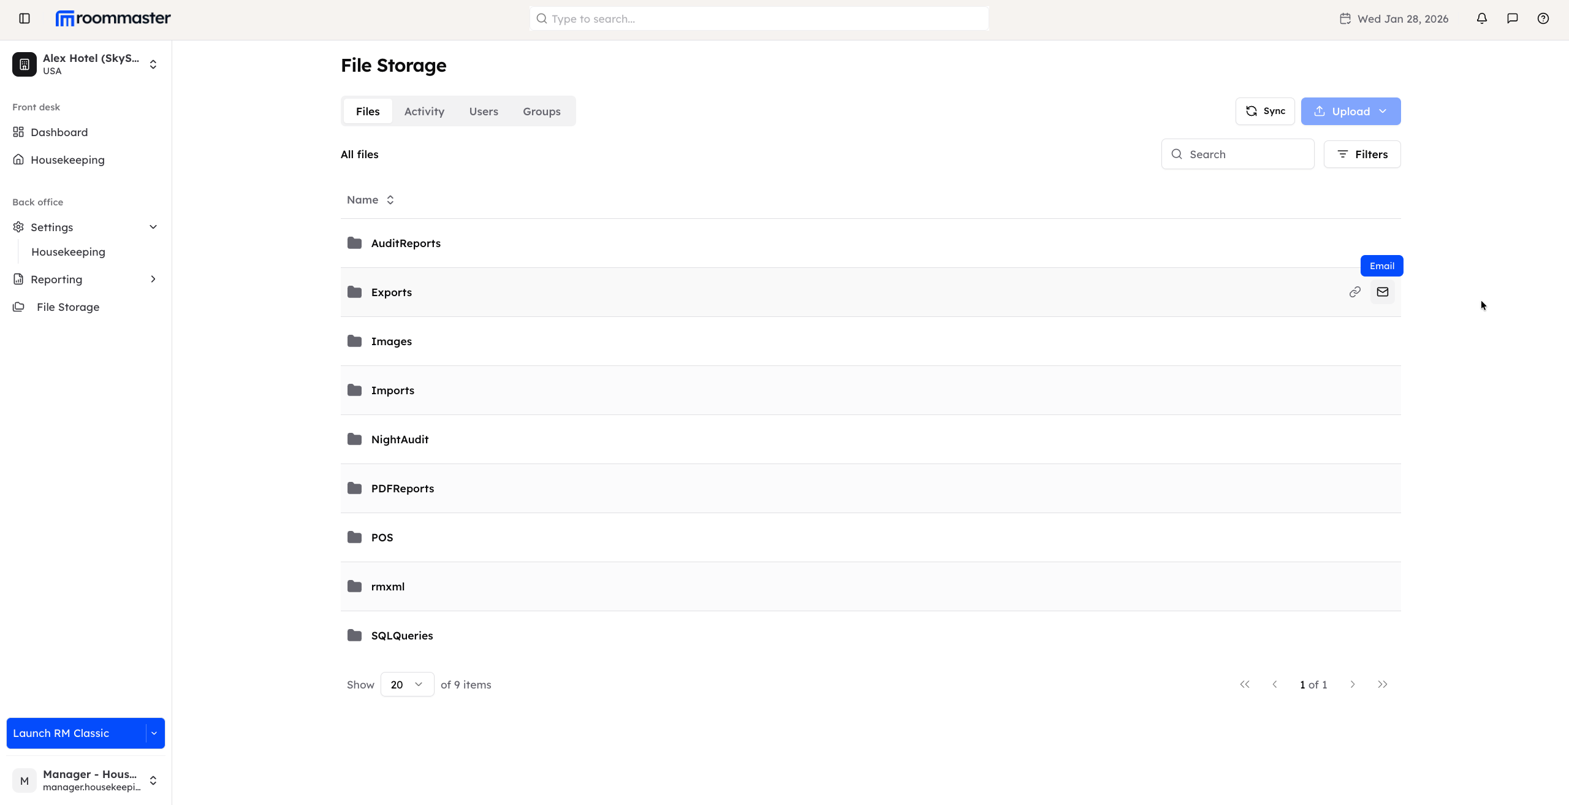1569x805 pixels.
Task: Expand the Reporting submenu
Action: point(153,280)
